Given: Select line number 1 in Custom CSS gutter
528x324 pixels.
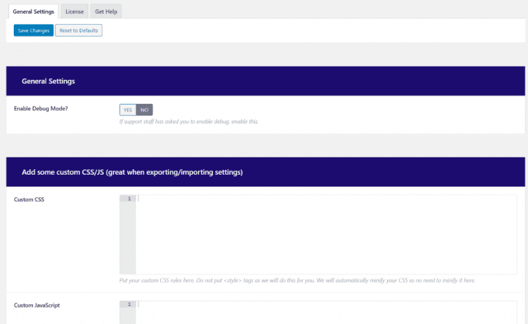Looking at the screenshot, I should tap(129, 199).
